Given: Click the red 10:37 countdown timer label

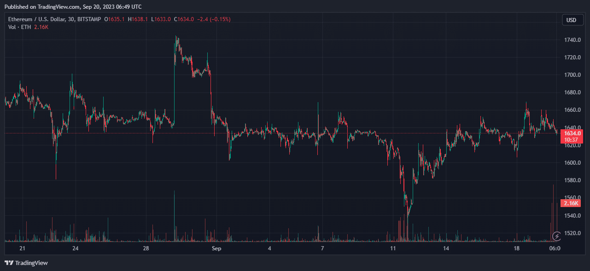Looking at the screenshot, I should click(572, 139).
